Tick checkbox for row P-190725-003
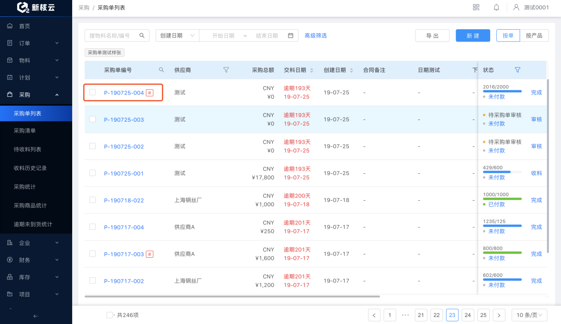Viewport: 561px width, 324px height. pyautogui.click(x=92, y=119)
